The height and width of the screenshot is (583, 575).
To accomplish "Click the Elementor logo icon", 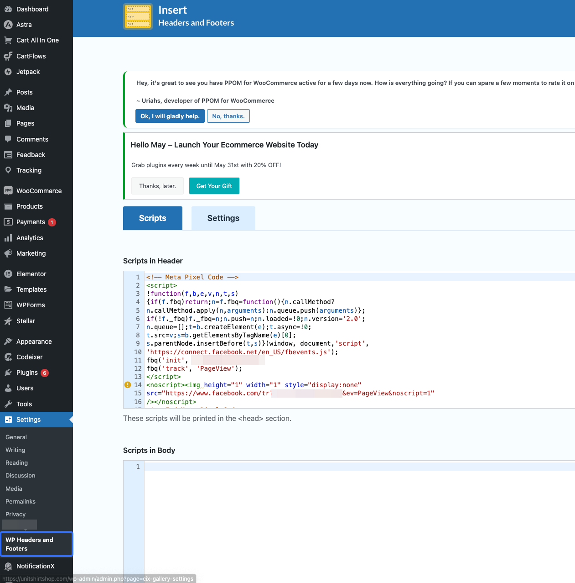I will tap(8, 274).
